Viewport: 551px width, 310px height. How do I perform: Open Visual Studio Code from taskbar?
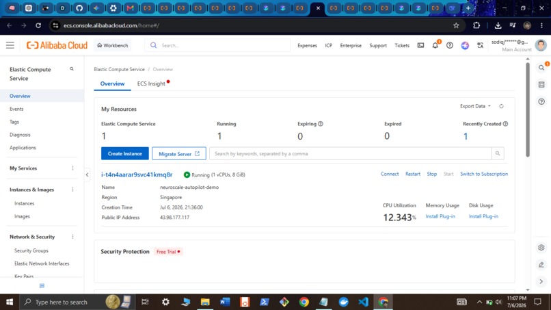pos(364,302)
